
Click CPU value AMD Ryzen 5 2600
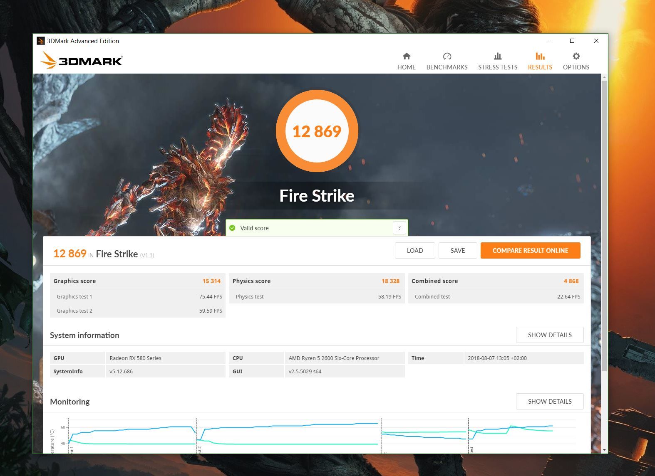334,358
